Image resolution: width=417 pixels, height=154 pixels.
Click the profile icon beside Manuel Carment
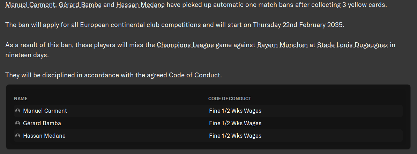point(17,111)
